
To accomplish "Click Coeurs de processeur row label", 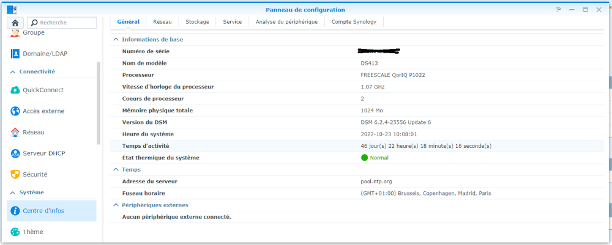I will pos(153,98).
